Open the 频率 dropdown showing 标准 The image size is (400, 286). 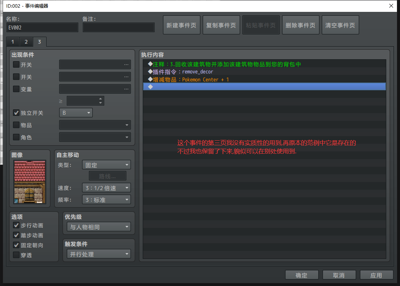pos(106,200)
